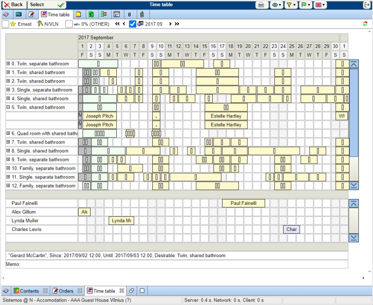Click the Back button
This screenshot has height=305, width=373.
pos(14,5)
